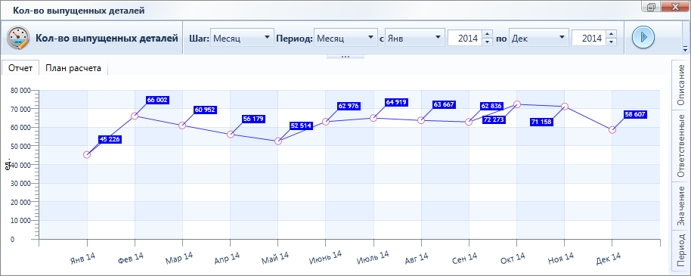Click the 72 273 value label
Image resolution: width=691 pixels, height=276 pixels.
[x=494, y=119]
